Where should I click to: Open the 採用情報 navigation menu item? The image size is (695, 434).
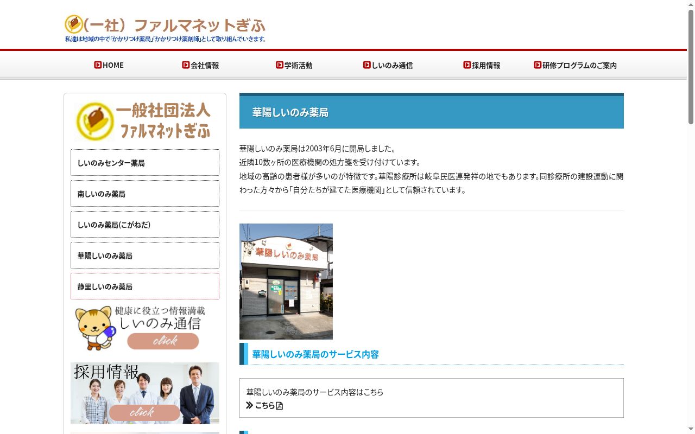tap(482, 65)
